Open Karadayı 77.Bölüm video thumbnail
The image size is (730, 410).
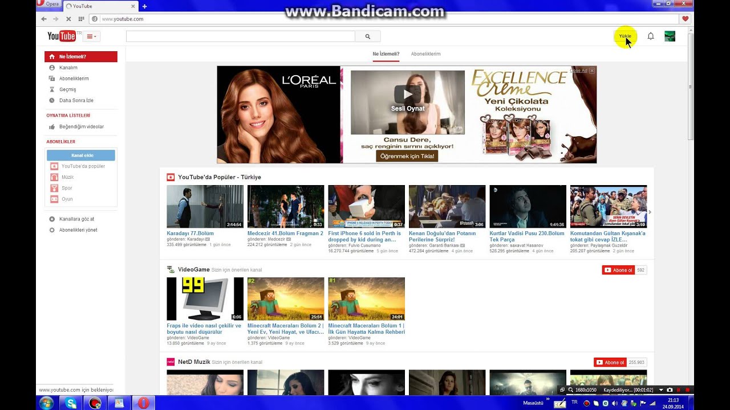(205, 206)
